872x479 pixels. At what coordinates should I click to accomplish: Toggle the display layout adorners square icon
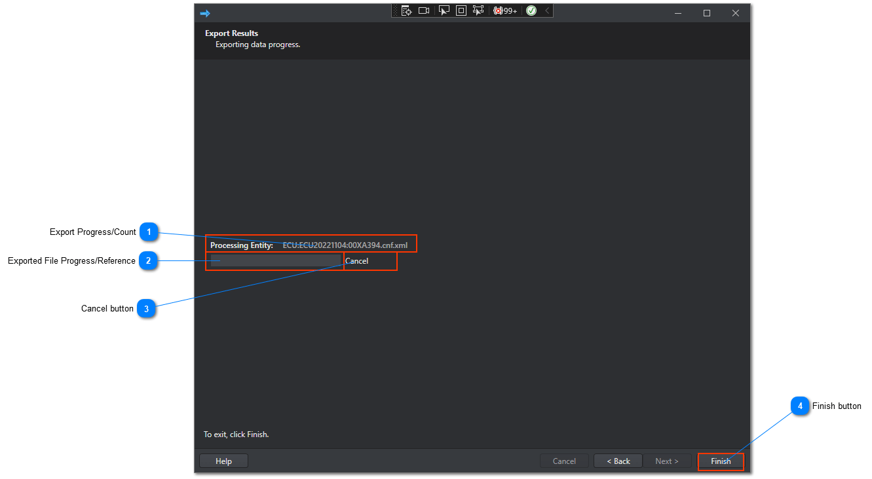(x=461, y=10)
